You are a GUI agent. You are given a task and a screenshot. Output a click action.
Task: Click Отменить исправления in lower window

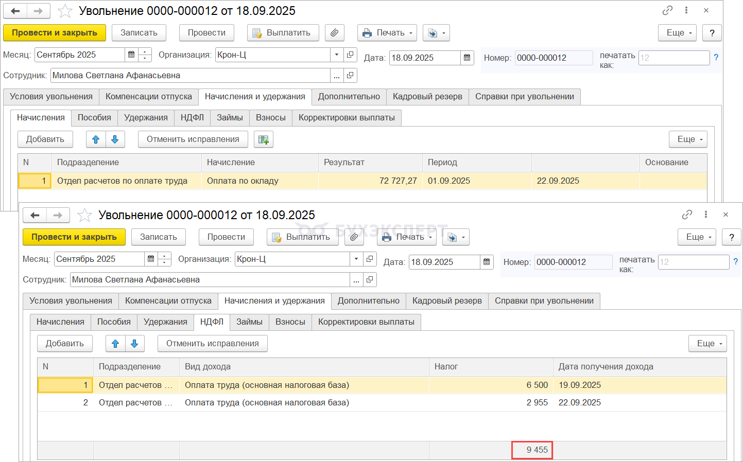click(212, 344)
